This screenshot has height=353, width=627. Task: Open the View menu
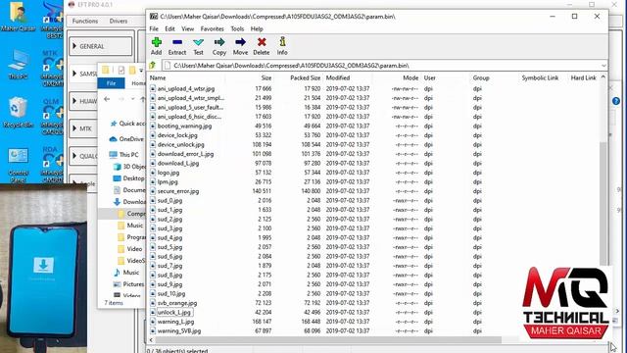pos(187,28)
